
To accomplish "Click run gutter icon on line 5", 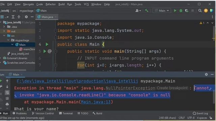I will [x=45, y=51].
